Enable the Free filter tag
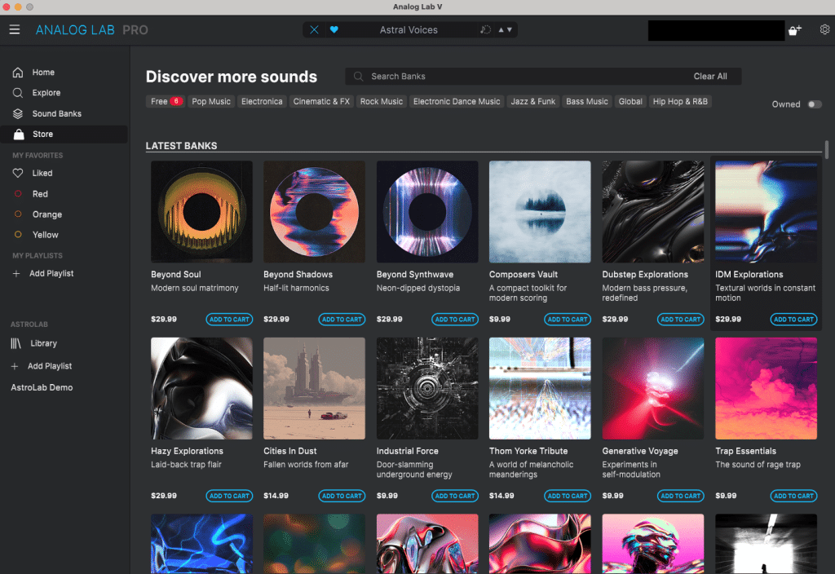The height and width of the screenshot is (574, 835). pos(166,102)
